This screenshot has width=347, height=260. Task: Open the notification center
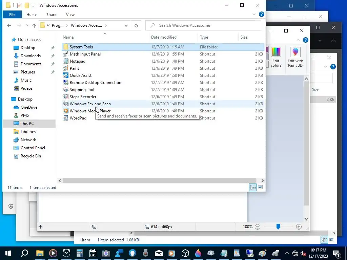[x=336, y=253]
